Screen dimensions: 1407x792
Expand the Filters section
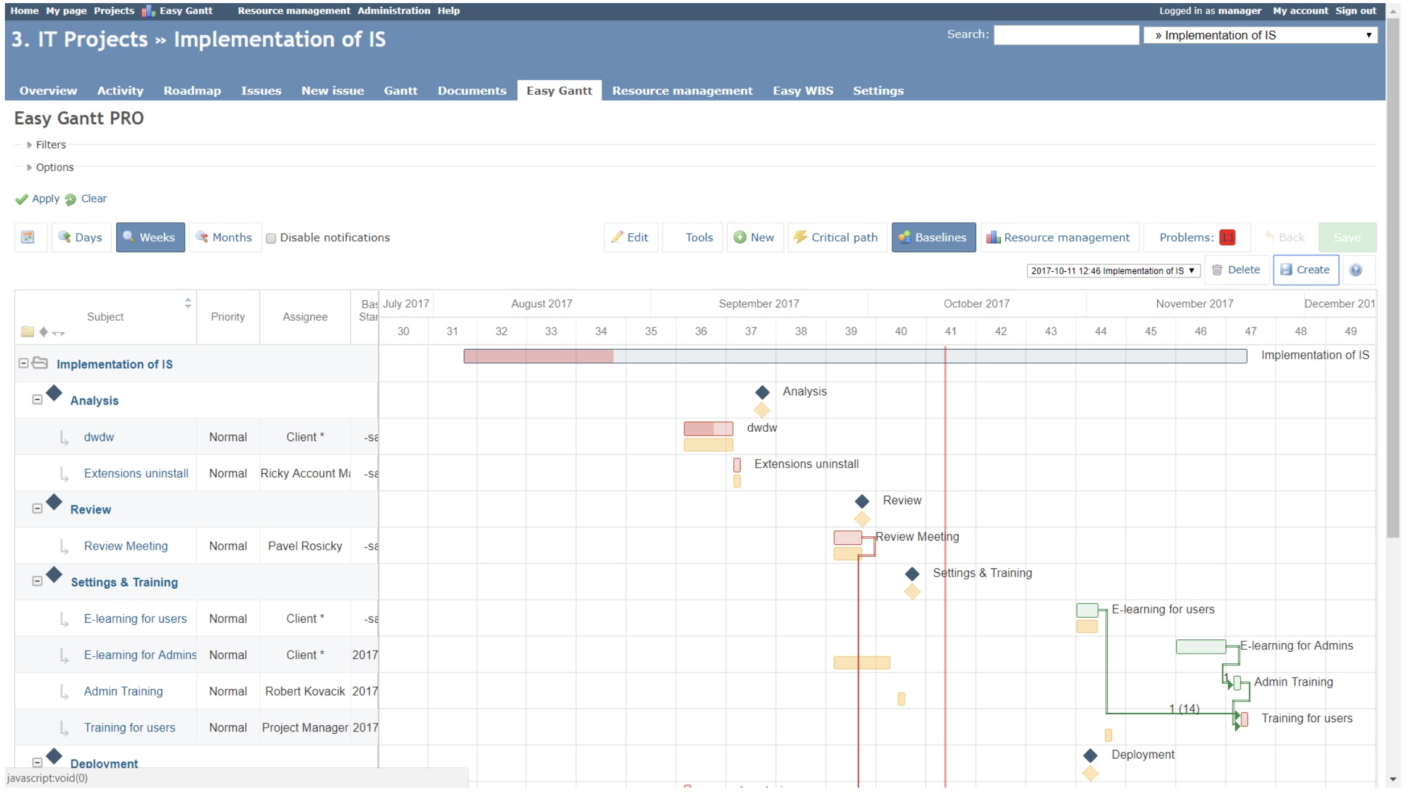[50, 145]
